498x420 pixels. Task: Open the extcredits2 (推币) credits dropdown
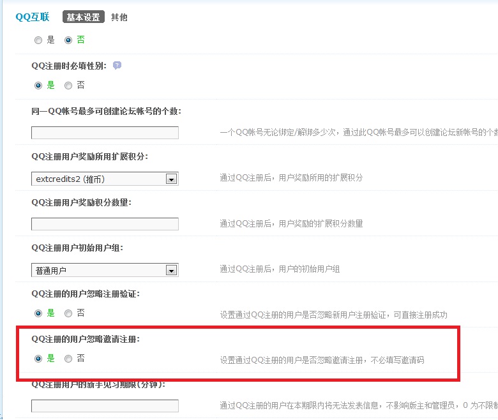coord(105,179)
